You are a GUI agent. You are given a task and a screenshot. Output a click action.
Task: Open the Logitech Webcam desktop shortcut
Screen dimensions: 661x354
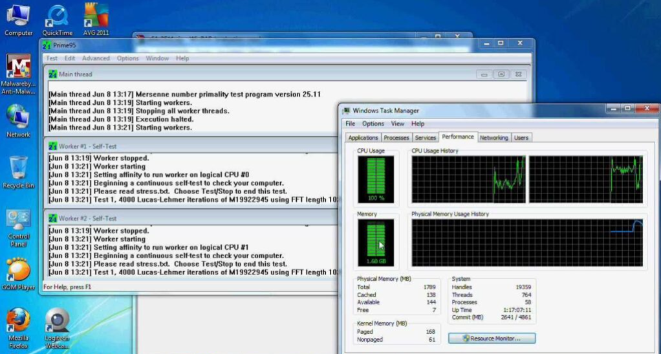(x=57, y=329)
